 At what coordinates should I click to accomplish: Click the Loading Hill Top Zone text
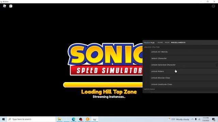[x=109, y=92]
